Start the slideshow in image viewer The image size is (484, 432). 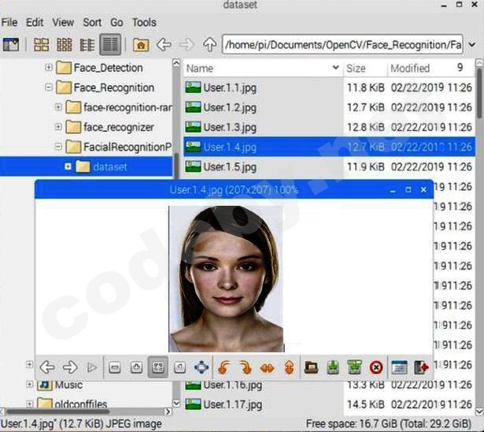(91, 367)
